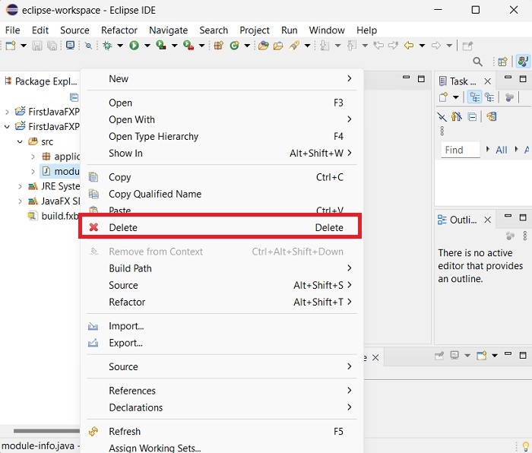
Task: Toggle Show Only My Tasks icon
Action: (457, 117)
